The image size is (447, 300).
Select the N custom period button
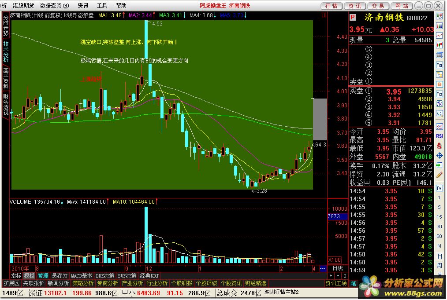[440, 246]
